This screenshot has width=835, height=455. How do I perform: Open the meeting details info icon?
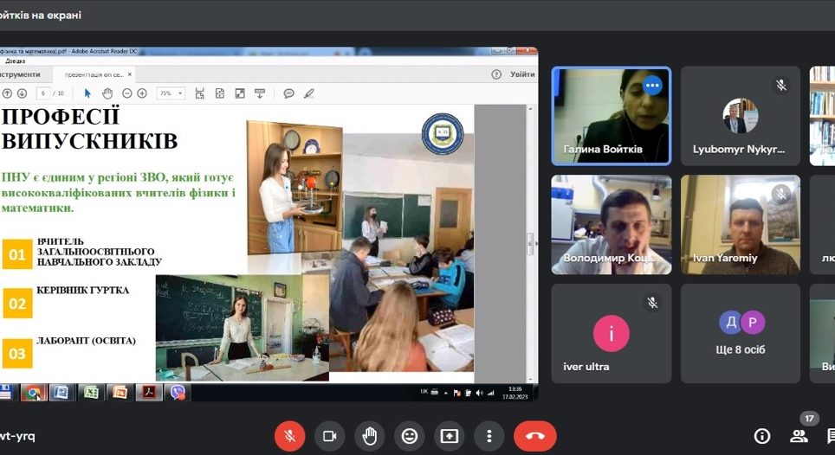point(762,436)
